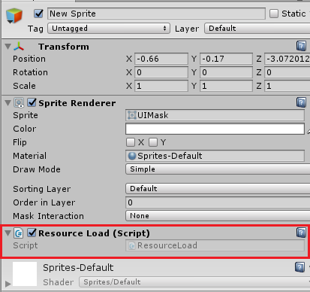Click the New Sprite name field
The height and width of the screenshot is (292, 310).
pos(156,14)
